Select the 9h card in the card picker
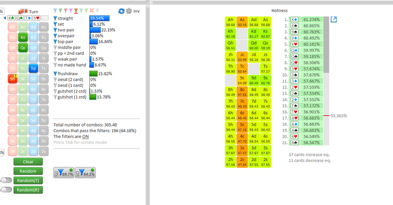 pos(12,79)
